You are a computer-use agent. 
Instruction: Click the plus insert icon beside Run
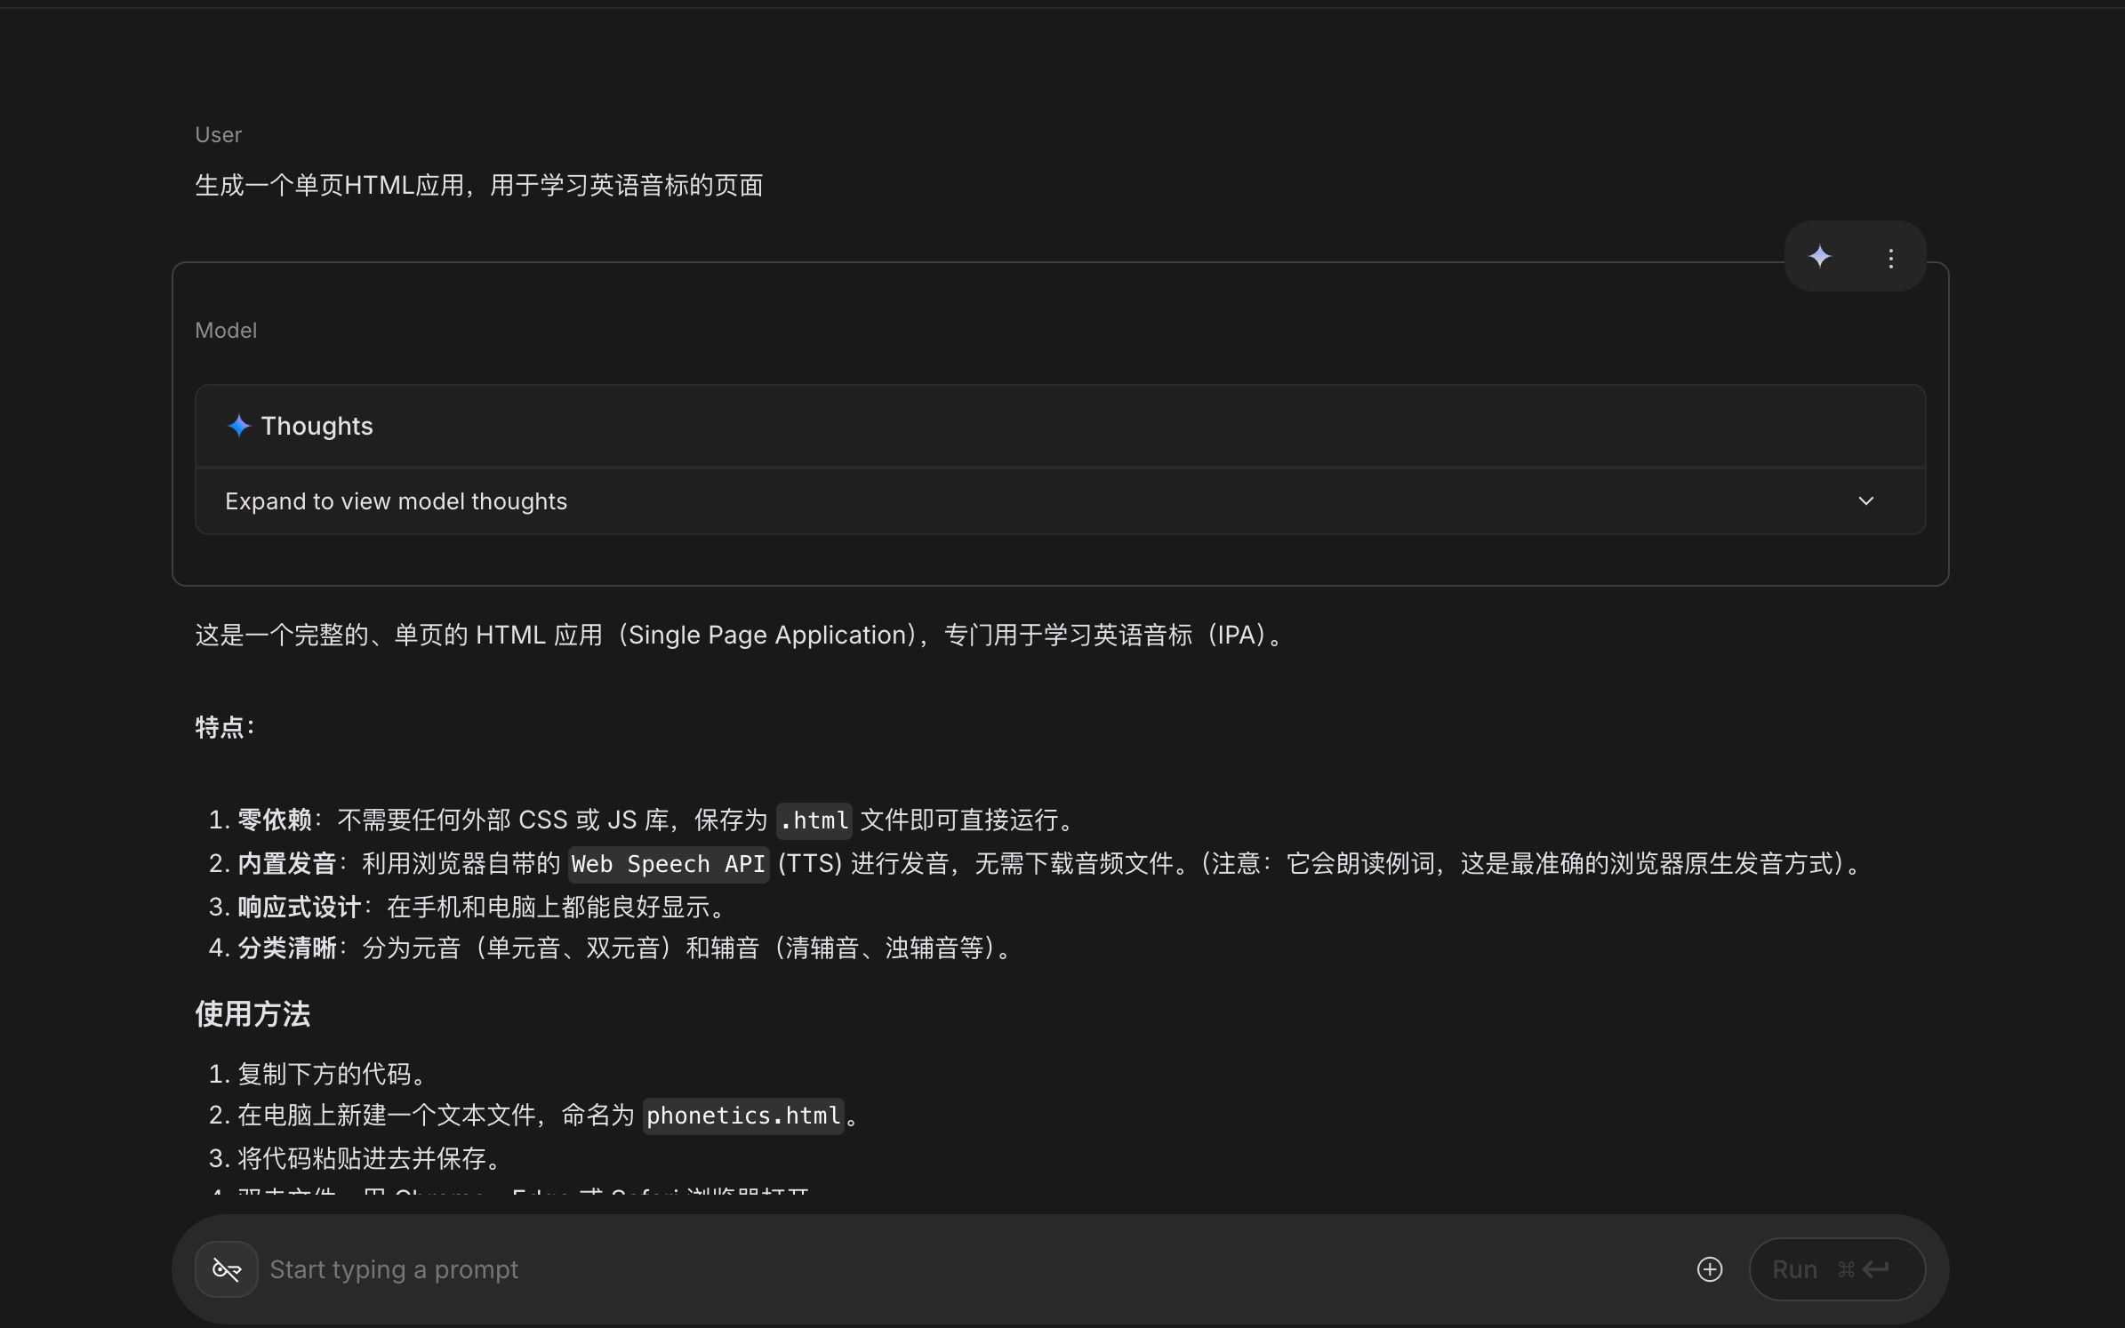1709,1269
